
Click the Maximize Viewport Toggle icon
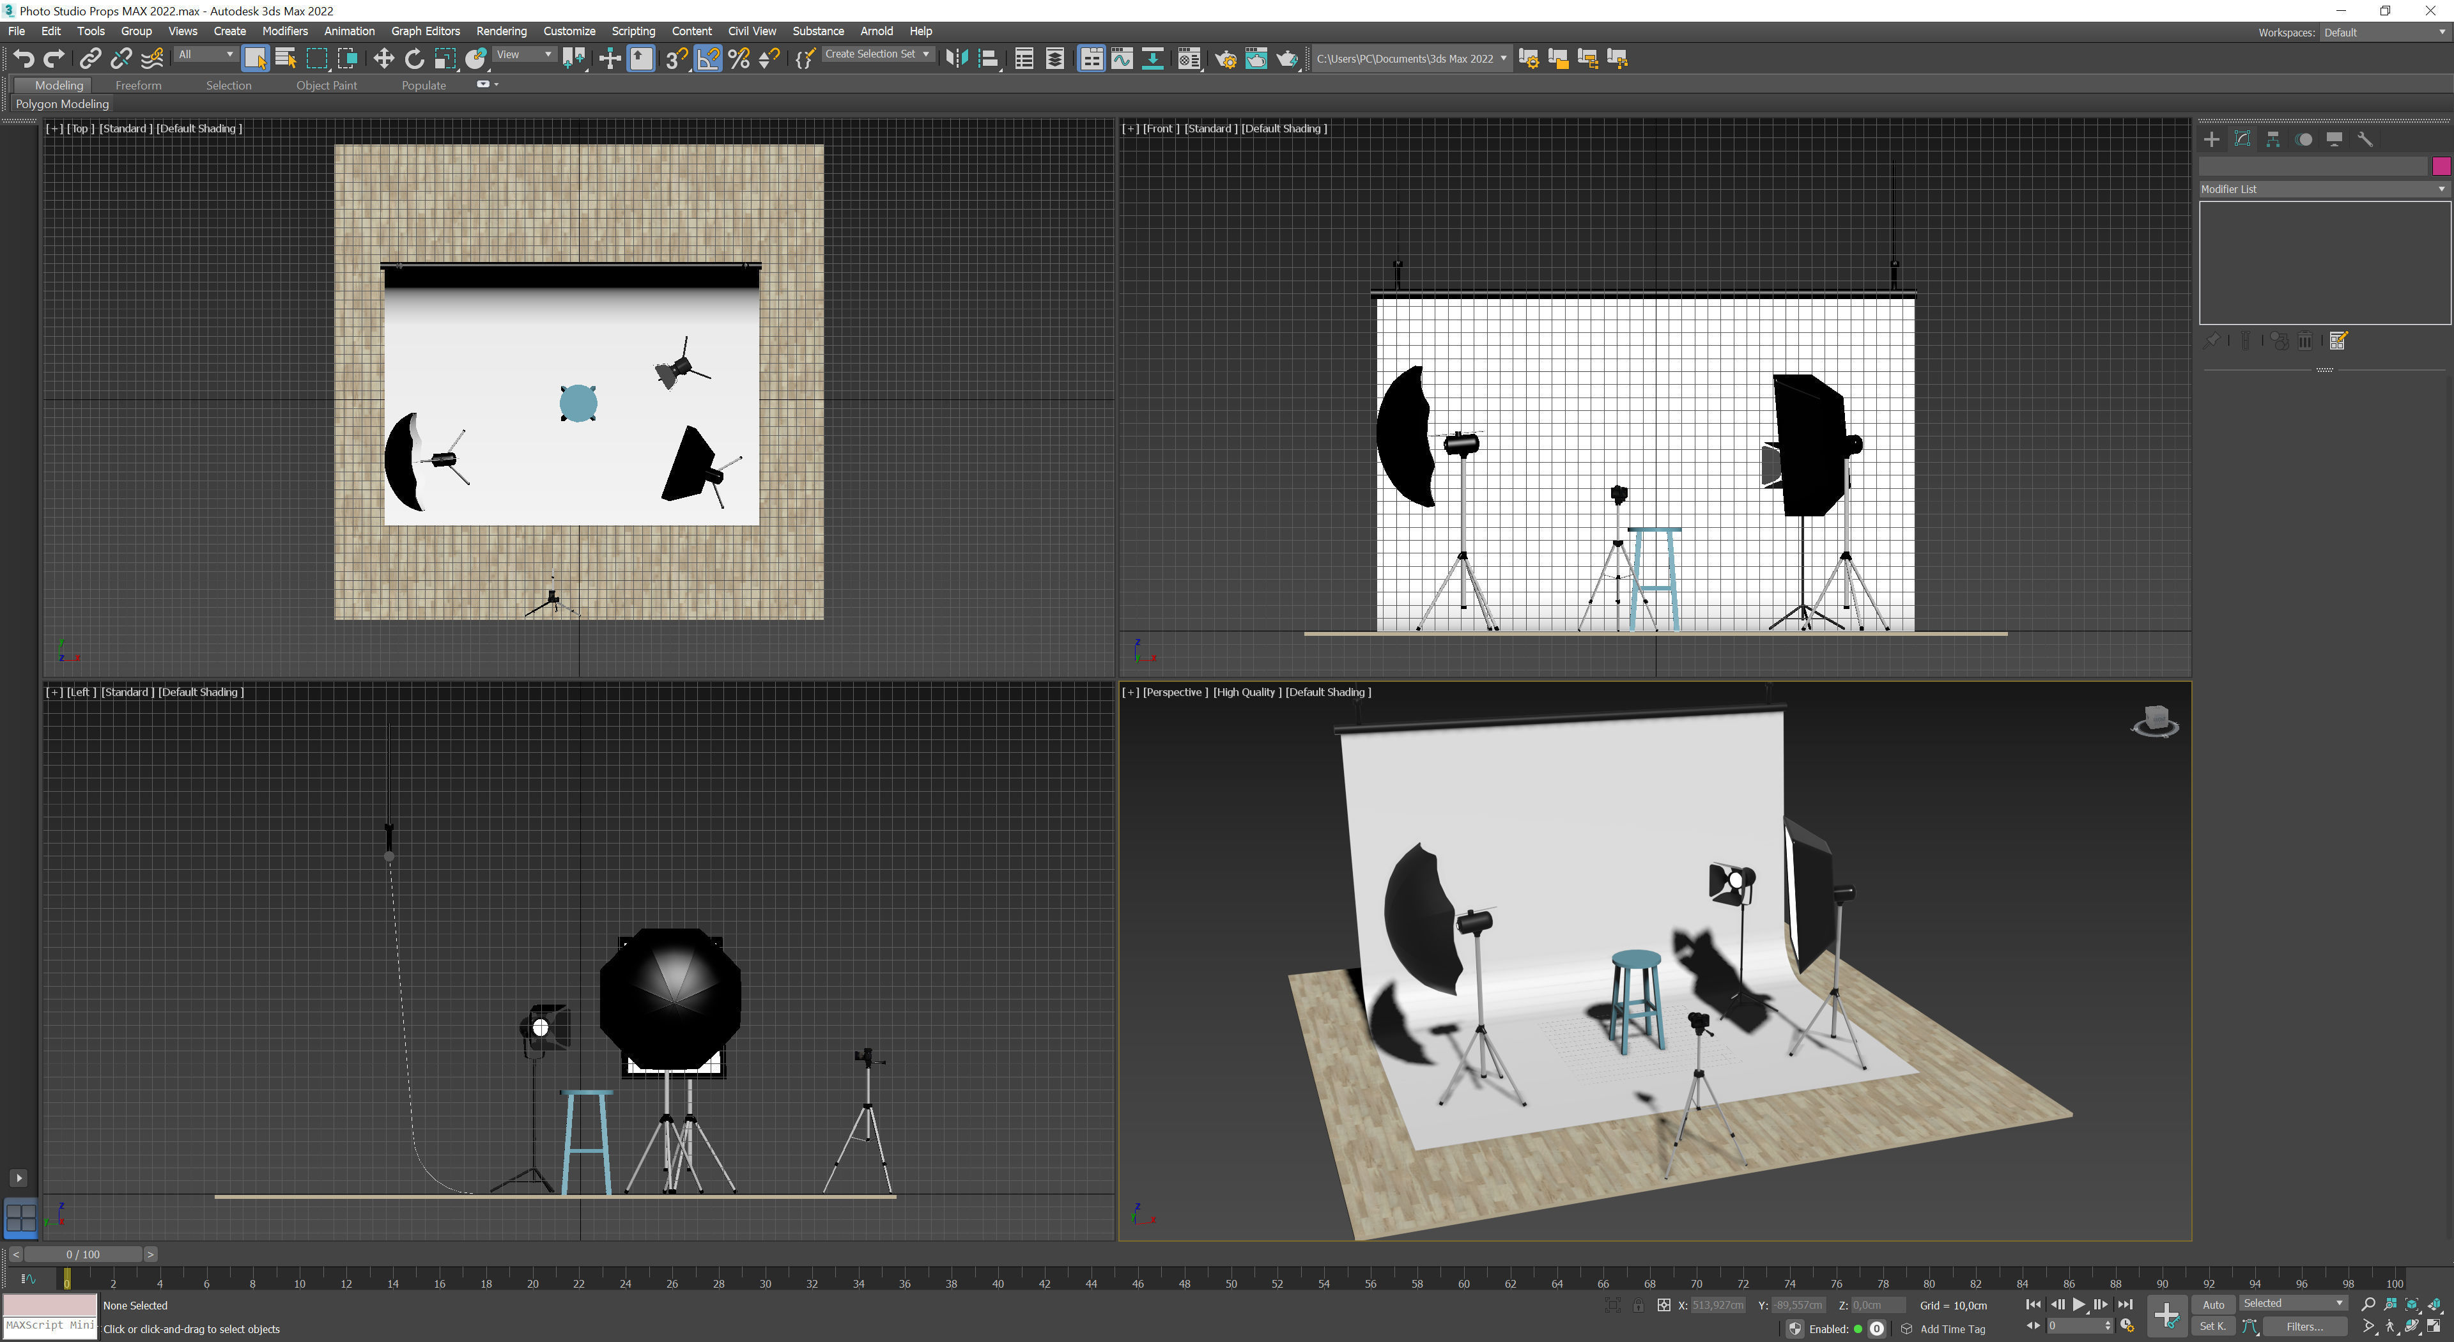coord(2434,1326)
